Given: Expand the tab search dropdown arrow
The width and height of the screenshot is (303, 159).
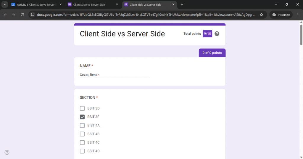Looking at the screenshot, I should (x=5, y=4).
